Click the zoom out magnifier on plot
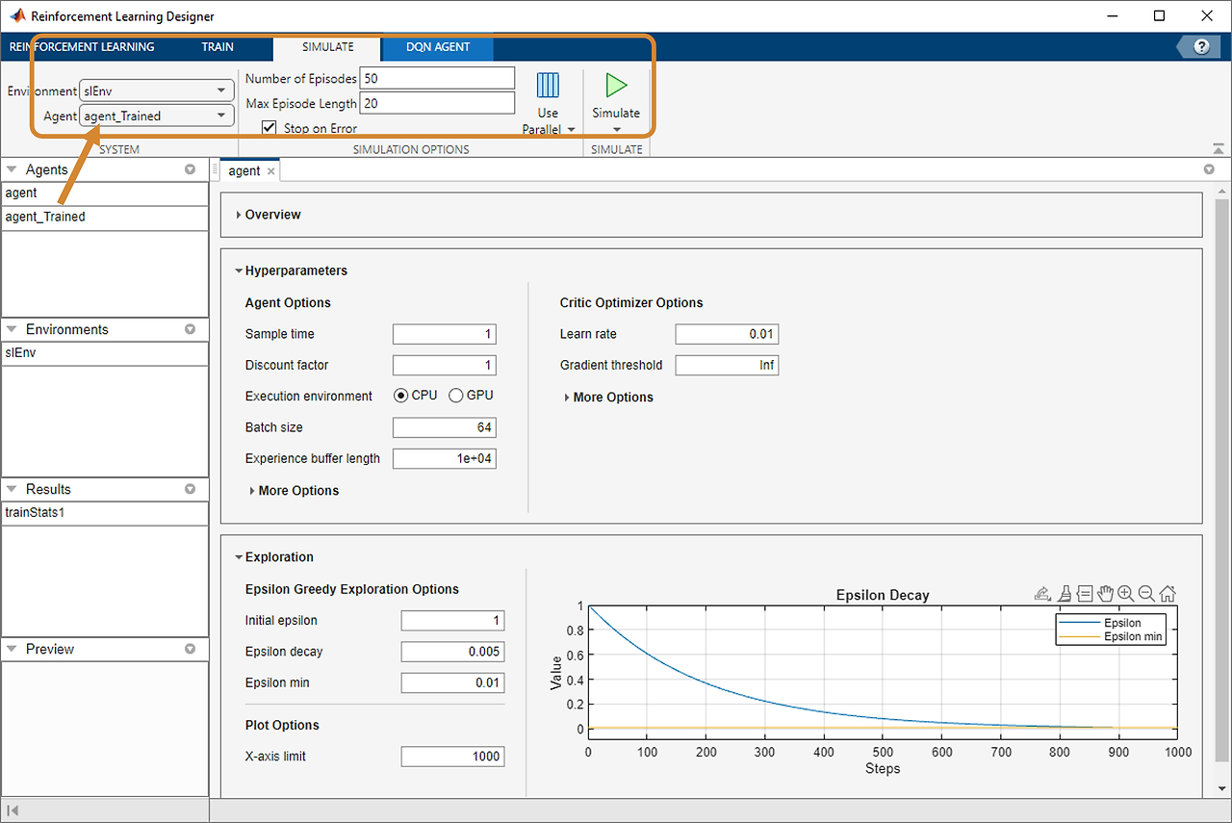Image resolution: width=1232 pixels, height=823 pixels. click(1146, 594)
